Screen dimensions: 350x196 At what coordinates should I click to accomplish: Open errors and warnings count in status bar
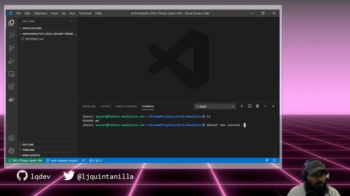[x=96, y=161]
